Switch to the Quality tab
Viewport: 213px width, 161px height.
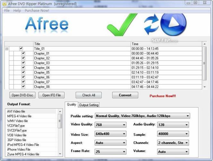[72, 104]
